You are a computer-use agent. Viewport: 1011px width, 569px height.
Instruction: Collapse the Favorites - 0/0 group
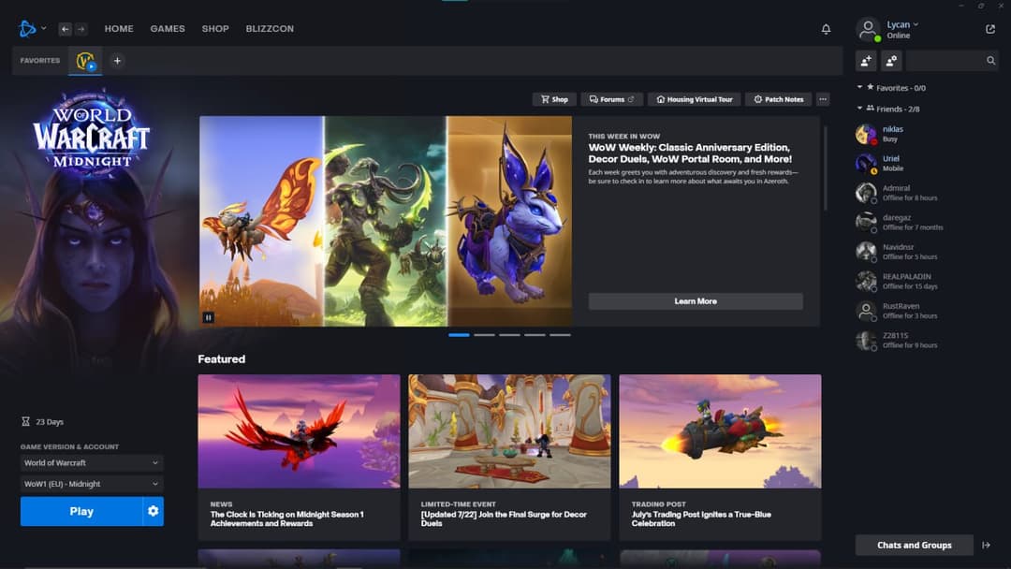(x=859, y=87)
